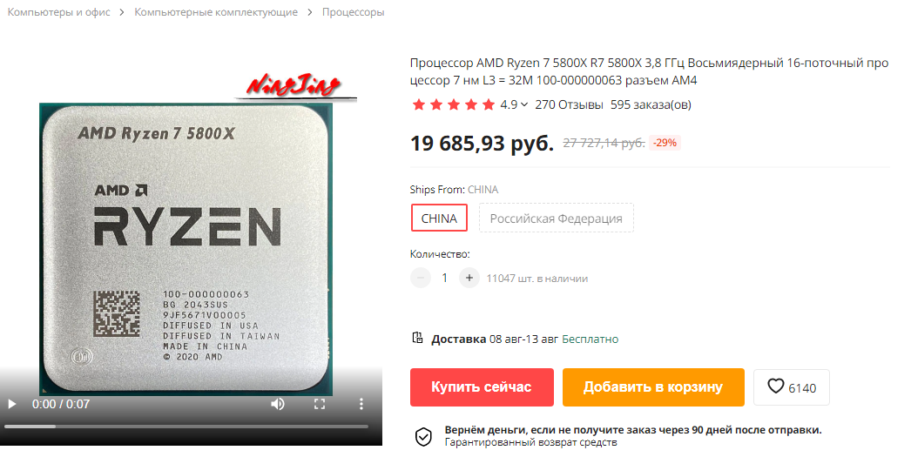Open Компьютерные комплектующие breadcrumb
The width and height of the screenshot is (911, 457).
[216, 12]
